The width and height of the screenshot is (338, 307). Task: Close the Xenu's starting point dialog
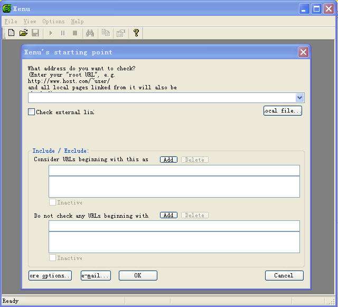[303, 52]
